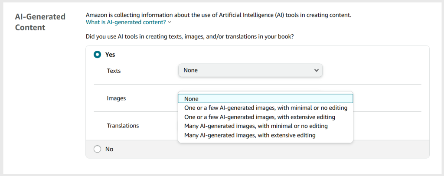The image size is (444, 176).
Task: Open the Texts dropdown showing None
Action: tap(250, 71)
